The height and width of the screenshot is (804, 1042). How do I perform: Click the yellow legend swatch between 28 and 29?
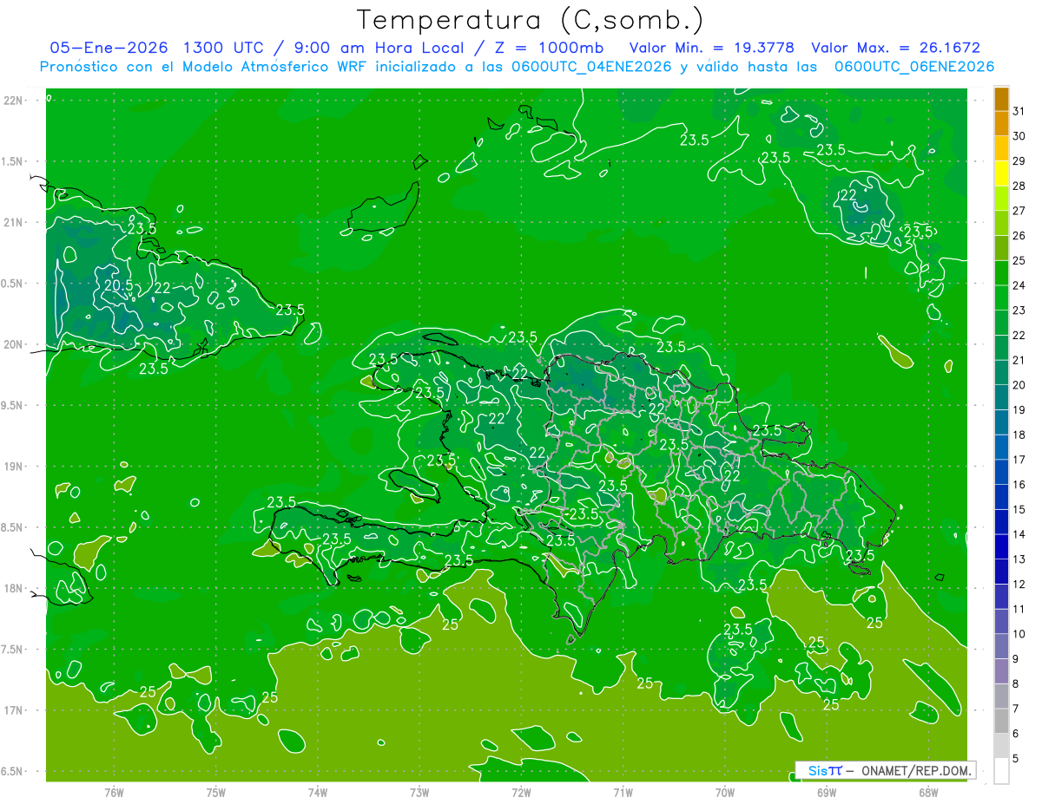[1001, 173]
